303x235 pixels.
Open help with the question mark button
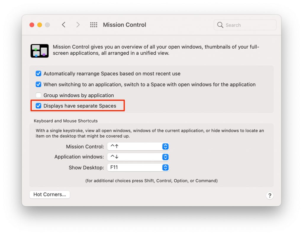pos(270,196)
